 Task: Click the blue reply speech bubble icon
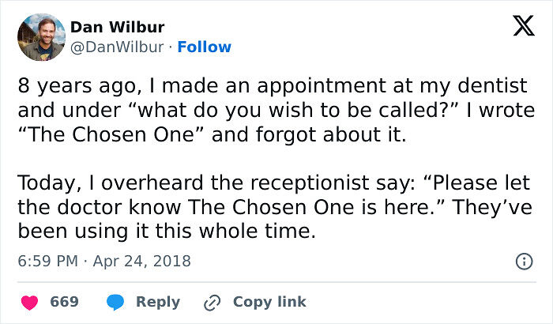[x=115, y=302]
